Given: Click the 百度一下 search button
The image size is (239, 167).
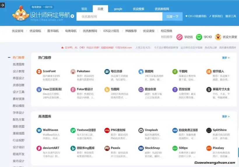Looking at the screenshot, I should tap(172, 16).
